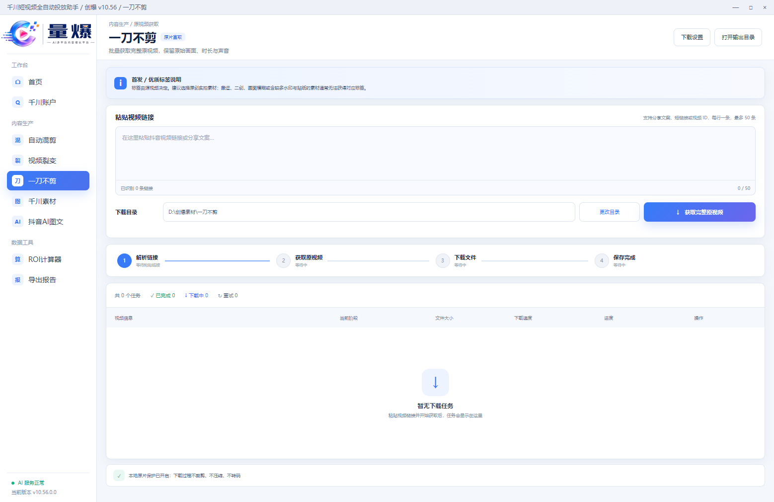Click the 千川账户 sidebar icon
The height and width of the screenshot is (502, 774).
(18, 102)
